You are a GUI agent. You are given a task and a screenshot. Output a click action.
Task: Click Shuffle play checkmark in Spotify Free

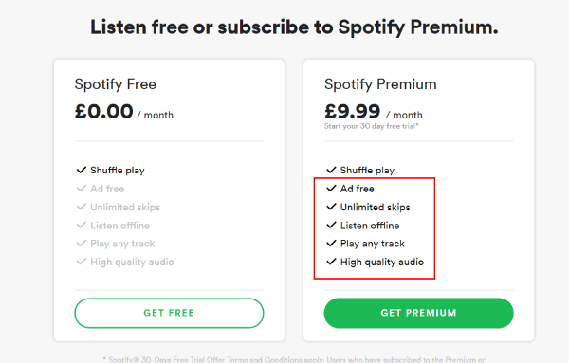pos(82,170)
